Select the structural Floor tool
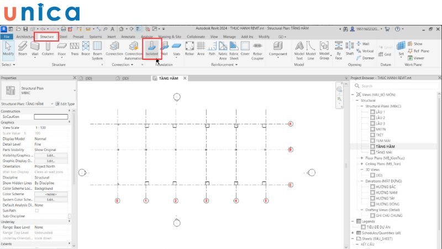442x249 pixels. (x=62, y=49)
